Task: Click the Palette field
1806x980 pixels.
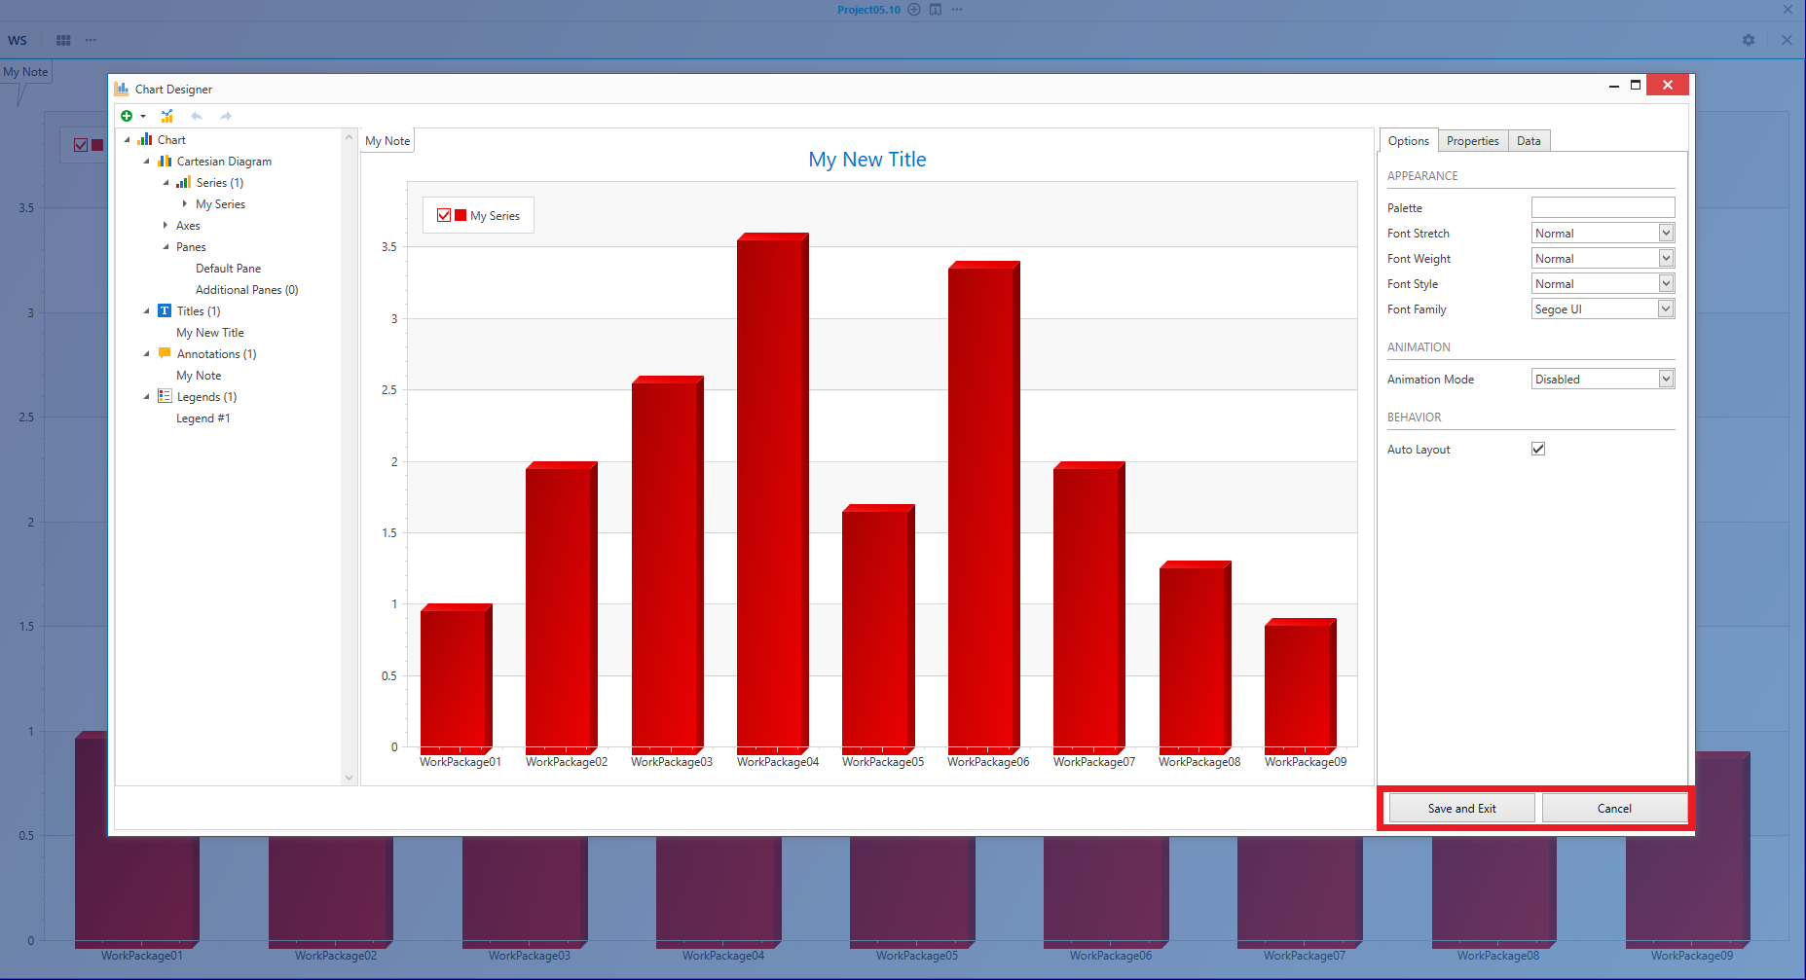Action: point(1603,207)
